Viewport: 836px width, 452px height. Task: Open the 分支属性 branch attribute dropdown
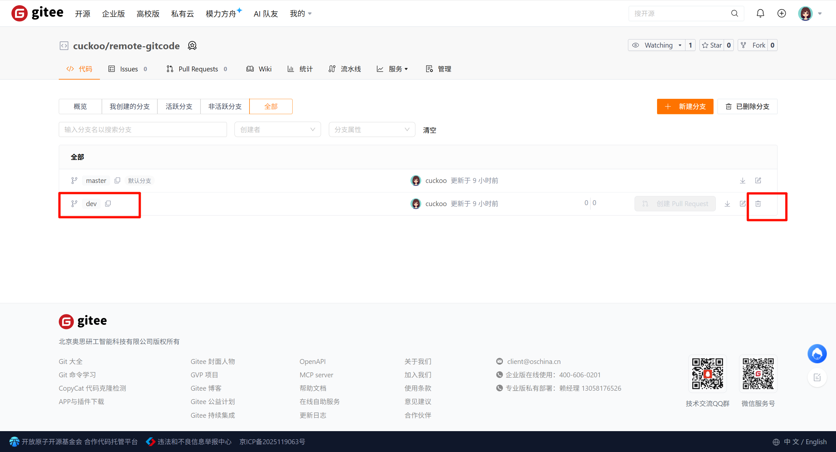click(372, 129)
